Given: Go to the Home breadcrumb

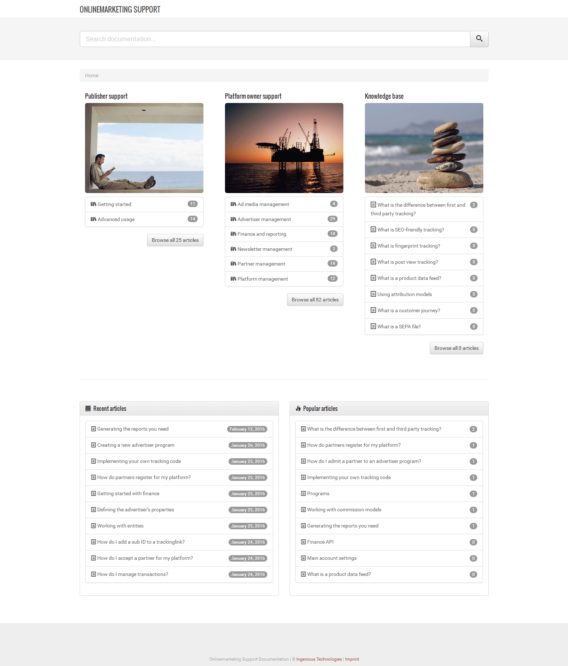Looking at the screenshot, I should [x=91, y=75].
